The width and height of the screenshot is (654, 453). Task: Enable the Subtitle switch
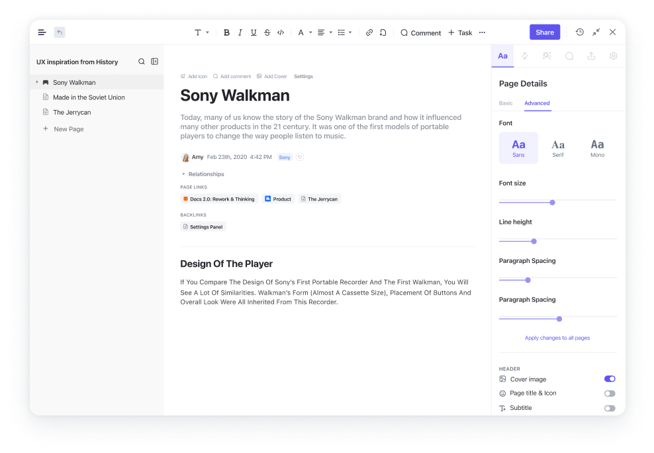[x=610, y=408]
